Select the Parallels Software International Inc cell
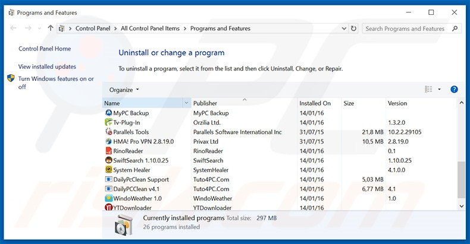The width and height of the screenshot is (470, 244). 237,132
